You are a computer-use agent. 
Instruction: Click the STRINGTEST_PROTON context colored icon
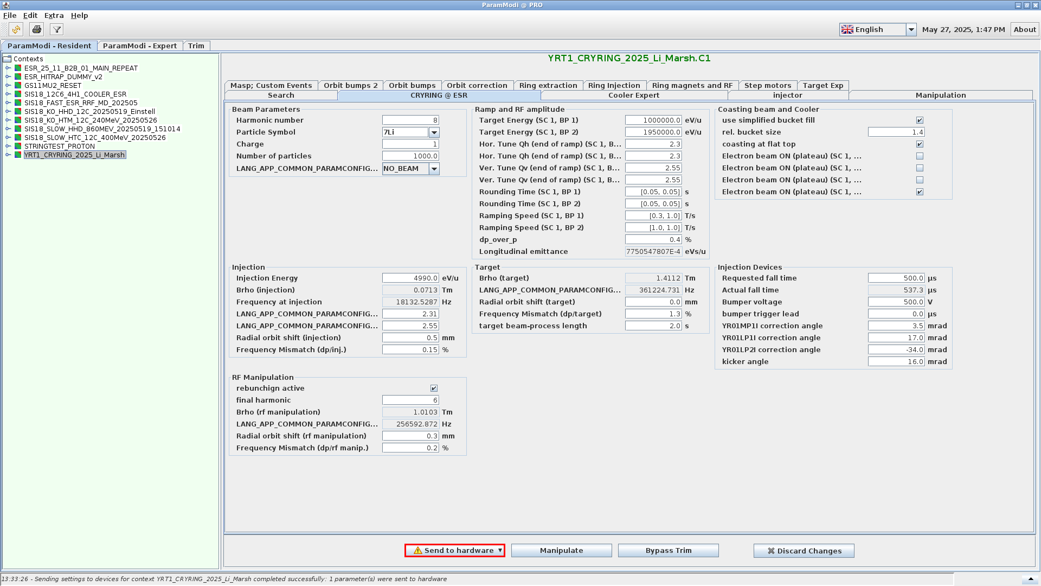[18, 146]
